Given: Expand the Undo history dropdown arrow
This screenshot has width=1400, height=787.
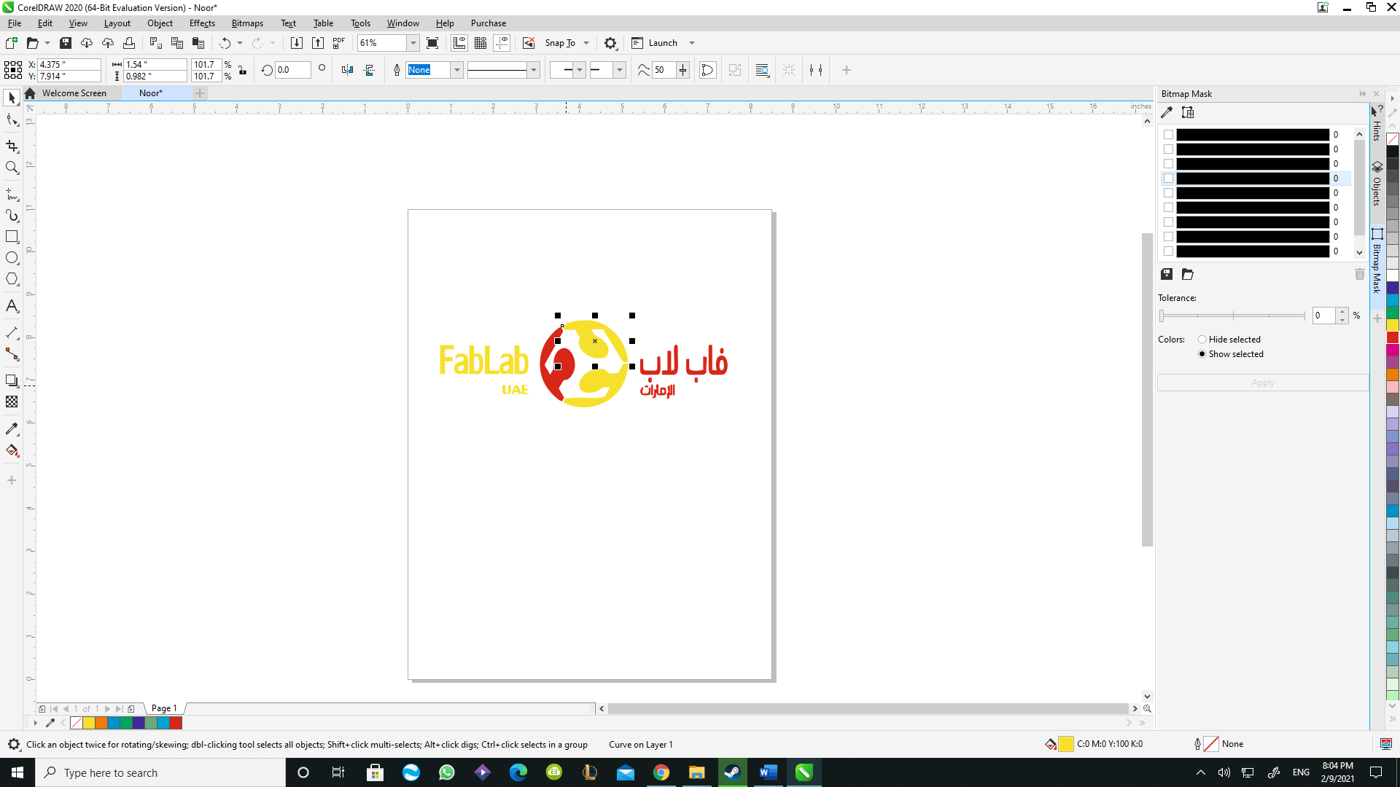Looking at the screenshot, I should pos(240,43).
